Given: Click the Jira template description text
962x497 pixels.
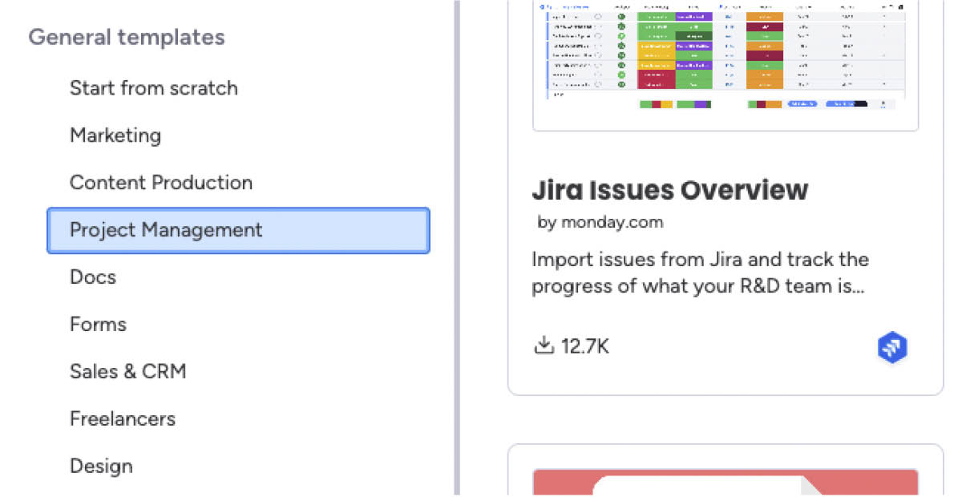Looking at the screenshot, I should [x=699, y=273].
